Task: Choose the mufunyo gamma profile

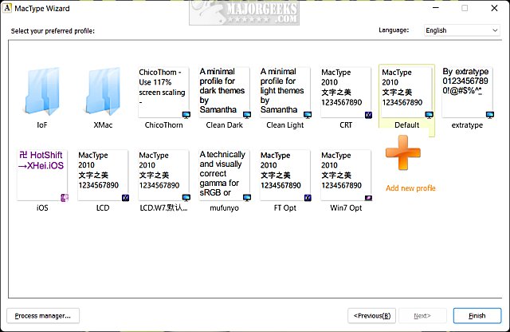Action: pyautogui.click(x=225, y=175)
